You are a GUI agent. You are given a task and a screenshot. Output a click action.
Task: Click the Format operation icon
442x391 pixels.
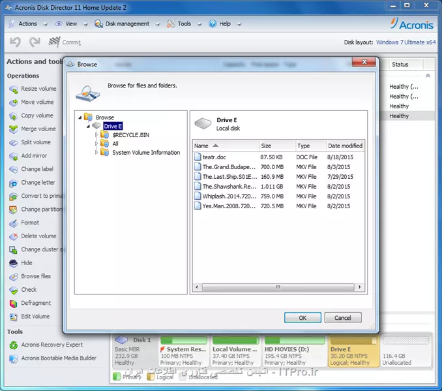(x=13, y=223)
